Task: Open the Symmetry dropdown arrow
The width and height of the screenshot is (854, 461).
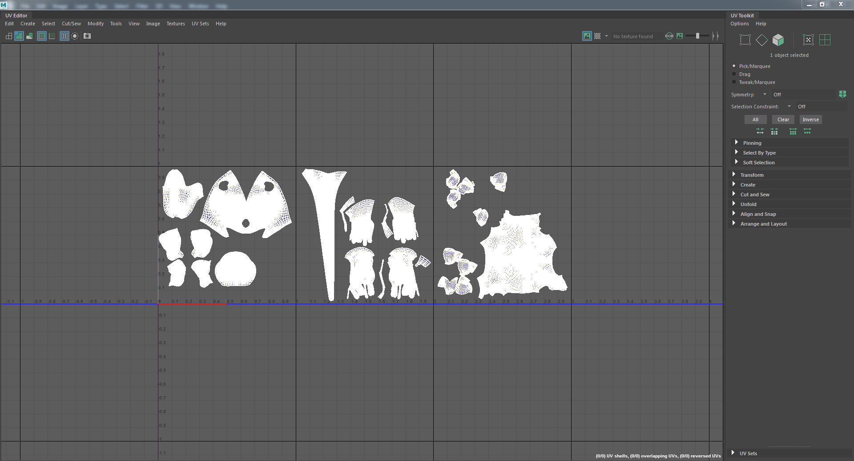Action: (x=765, y=94)
